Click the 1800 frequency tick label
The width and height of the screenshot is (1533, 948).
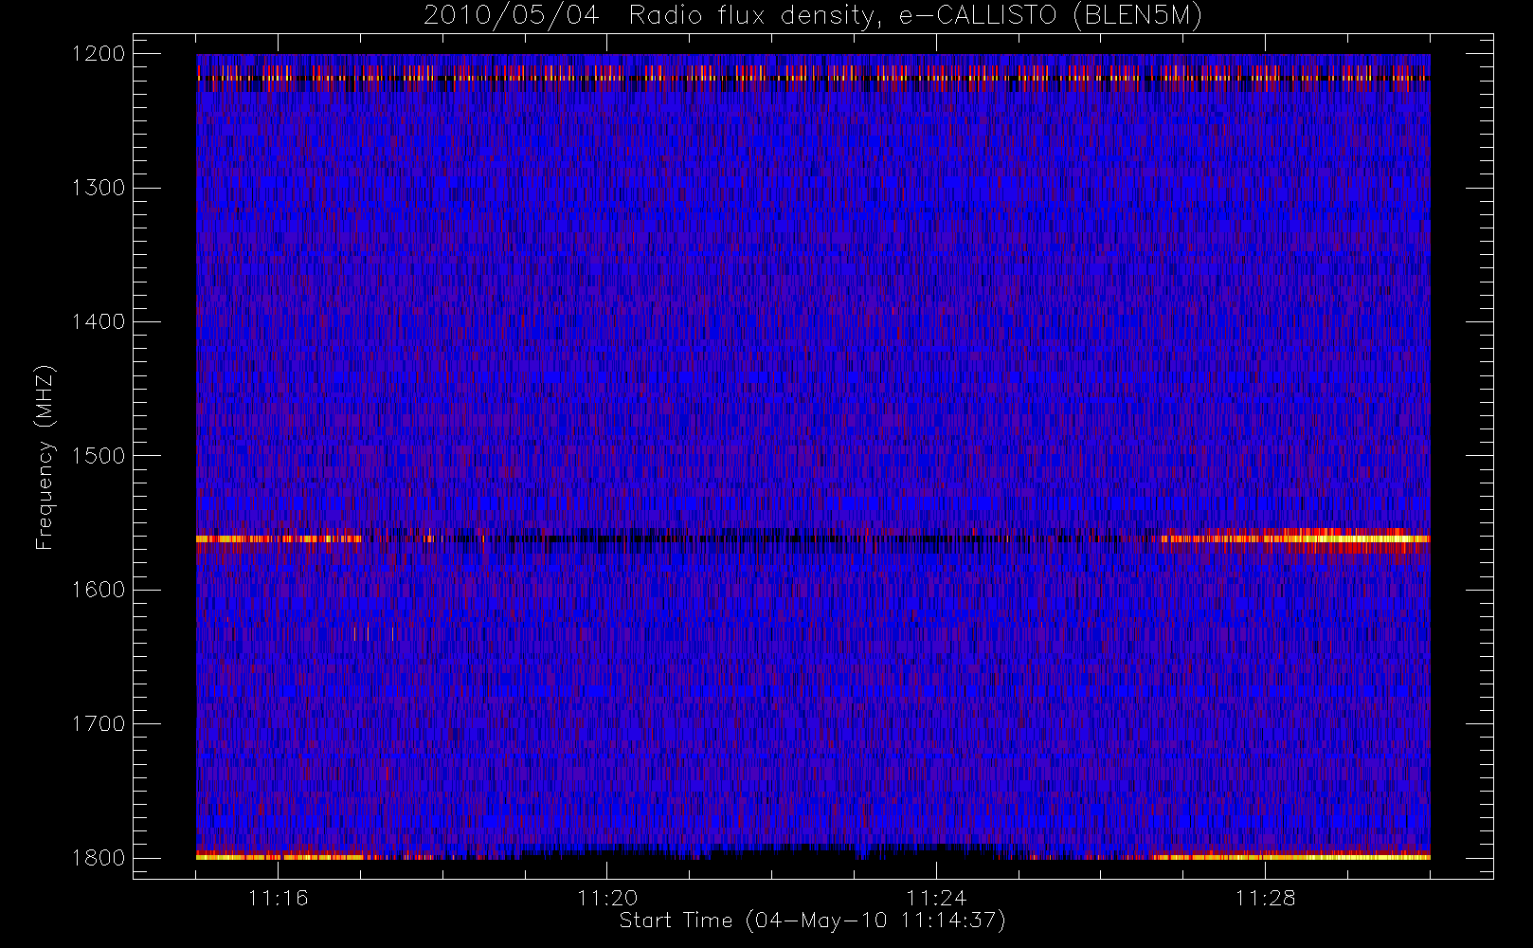(99, 858)
